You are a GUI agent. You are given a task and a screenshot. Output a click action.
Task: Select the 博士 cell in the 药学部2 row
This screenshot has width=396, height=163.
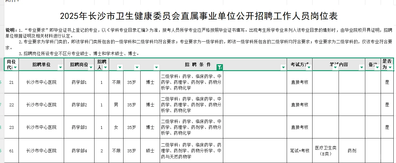(x=150, y=105)
